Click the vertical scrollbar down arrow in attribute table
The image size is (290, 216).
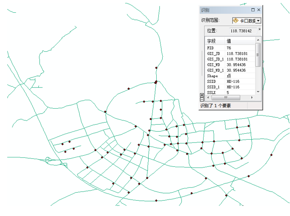(258, 92)
